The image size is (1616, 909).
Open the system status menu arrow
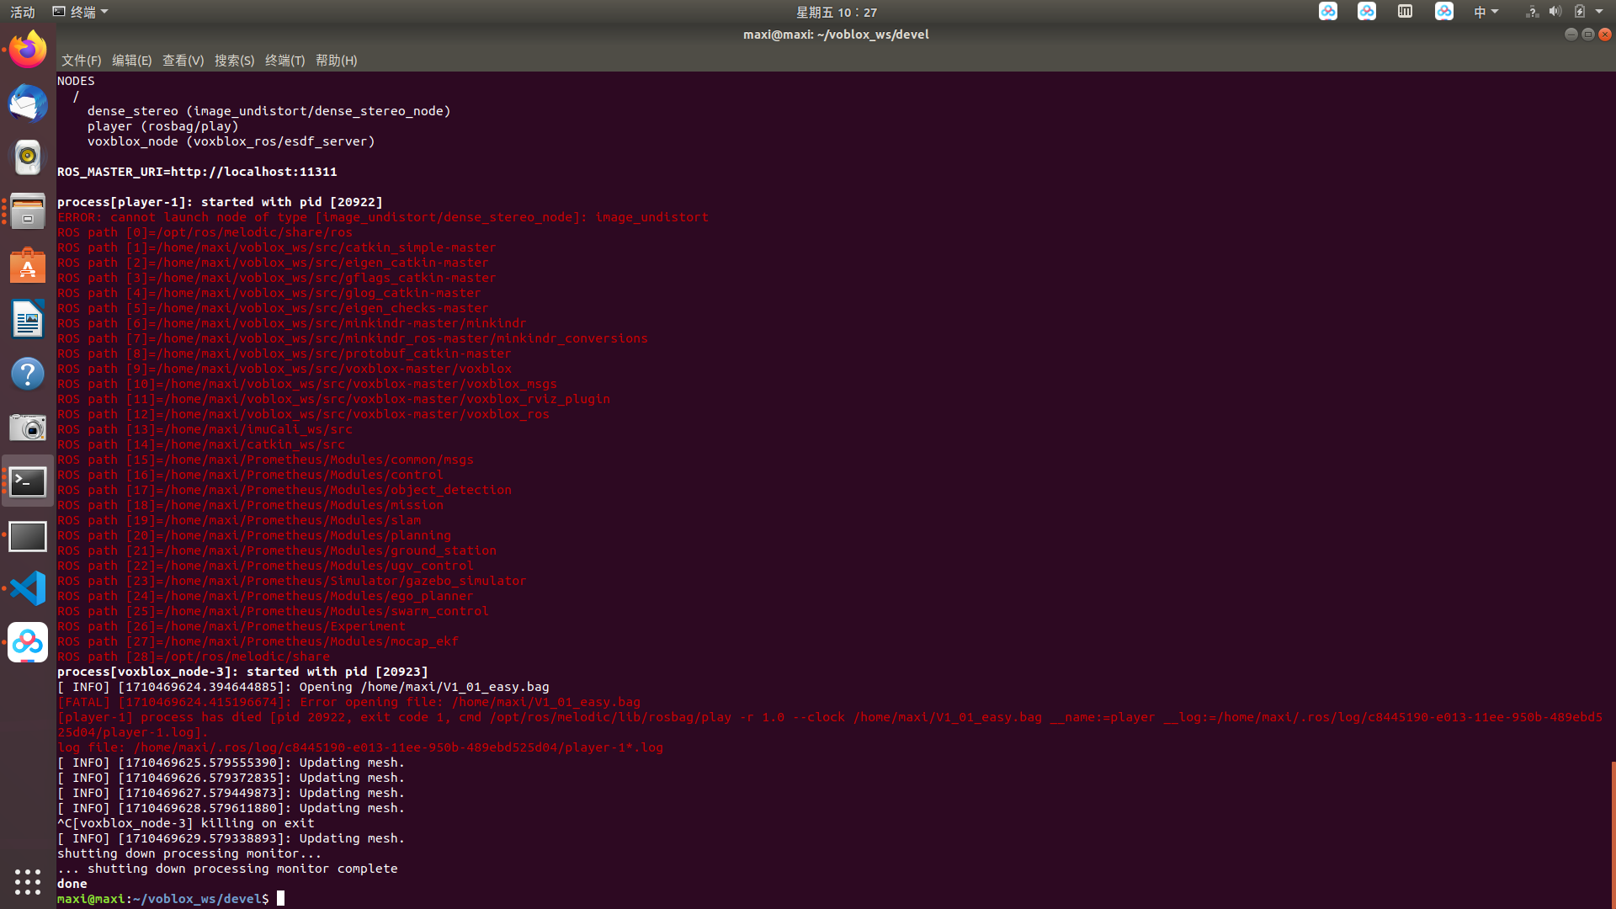tap(1599, 12)
